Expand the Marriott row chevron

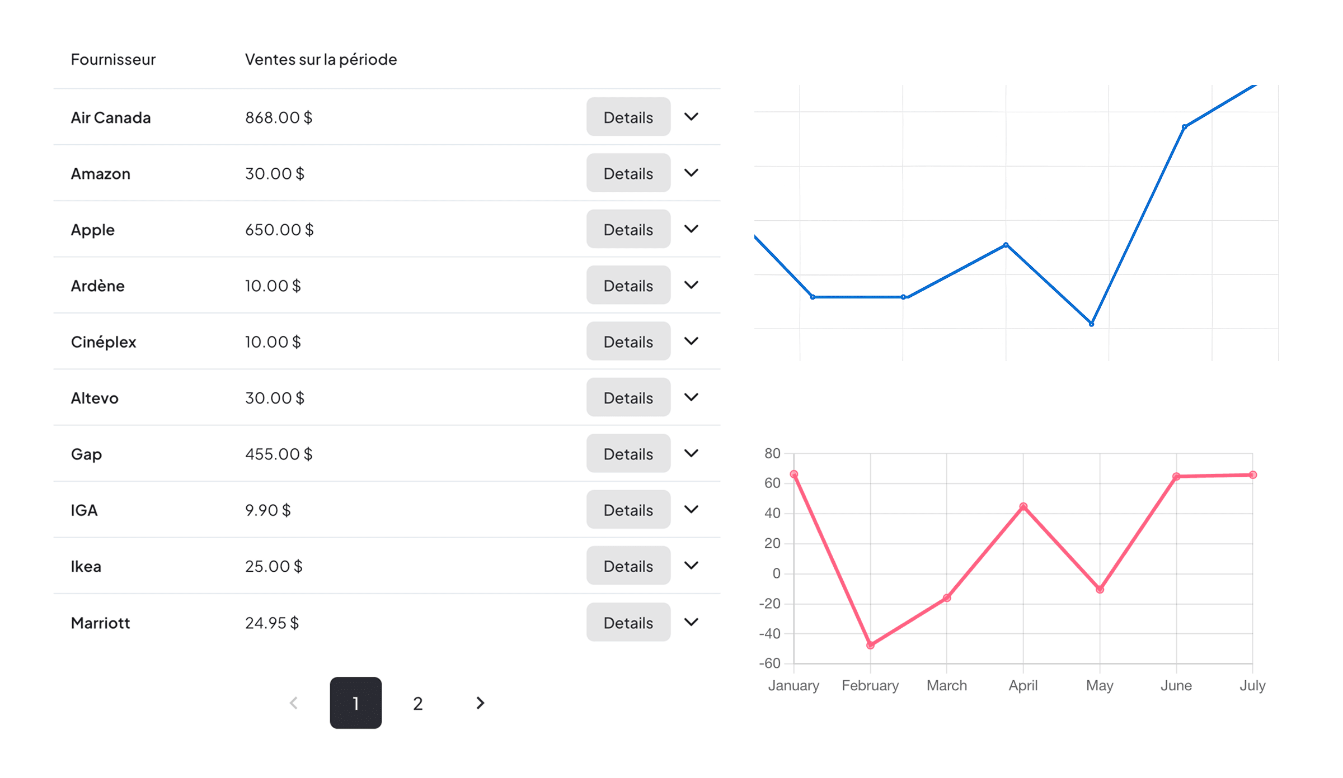click(x=692, y=622)
